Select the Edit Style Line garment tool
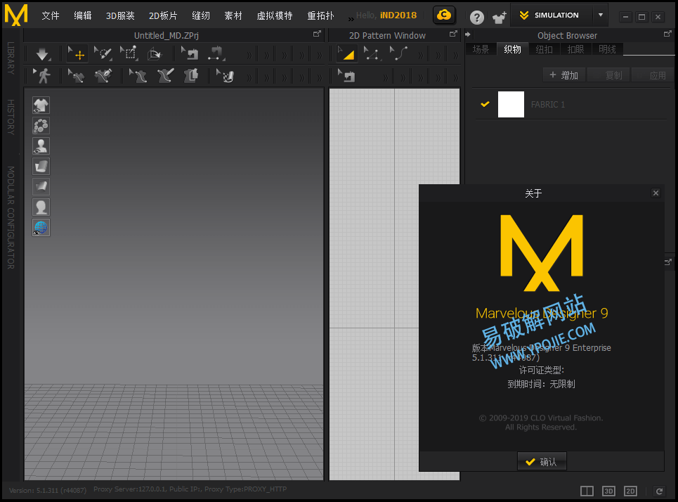Image resolution: width=678 pixels, height=502 pixels. click(77, 76)
